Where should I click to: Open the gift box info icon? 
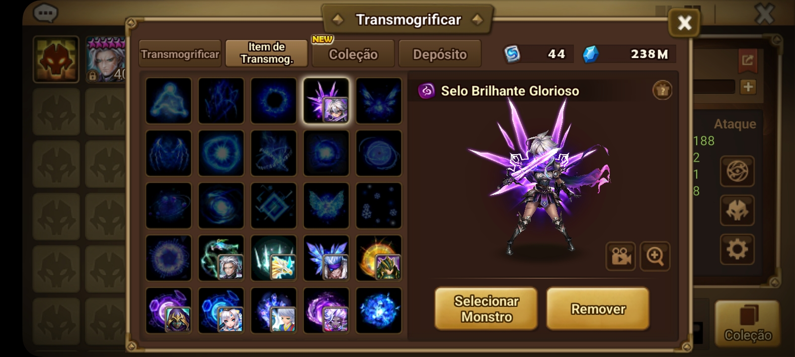(x=662, y=90)
